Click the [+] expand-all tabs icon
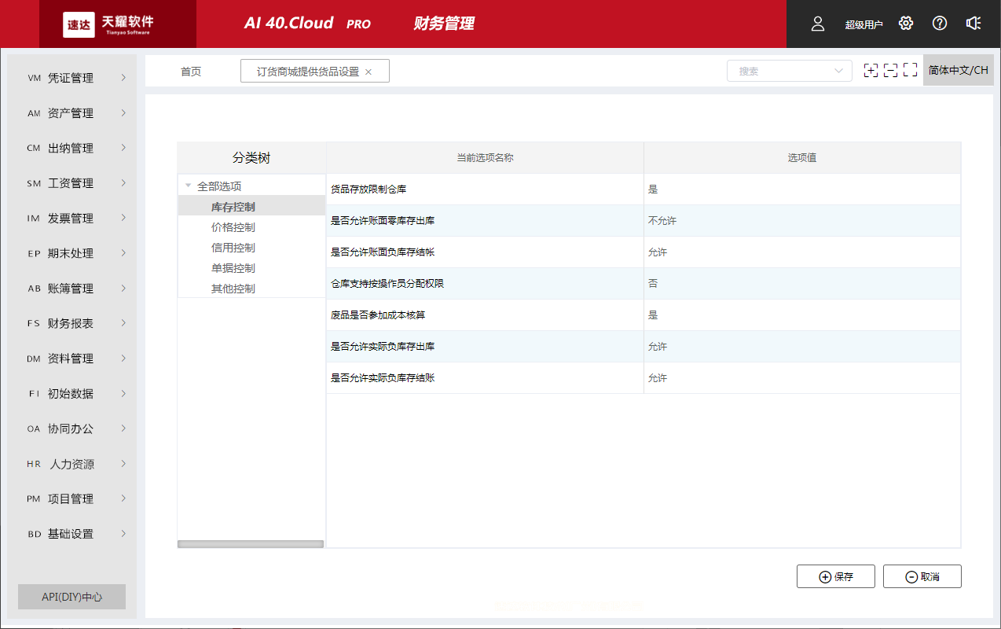The width and height of the screenshot is (1001, 629). coord(871,70)
